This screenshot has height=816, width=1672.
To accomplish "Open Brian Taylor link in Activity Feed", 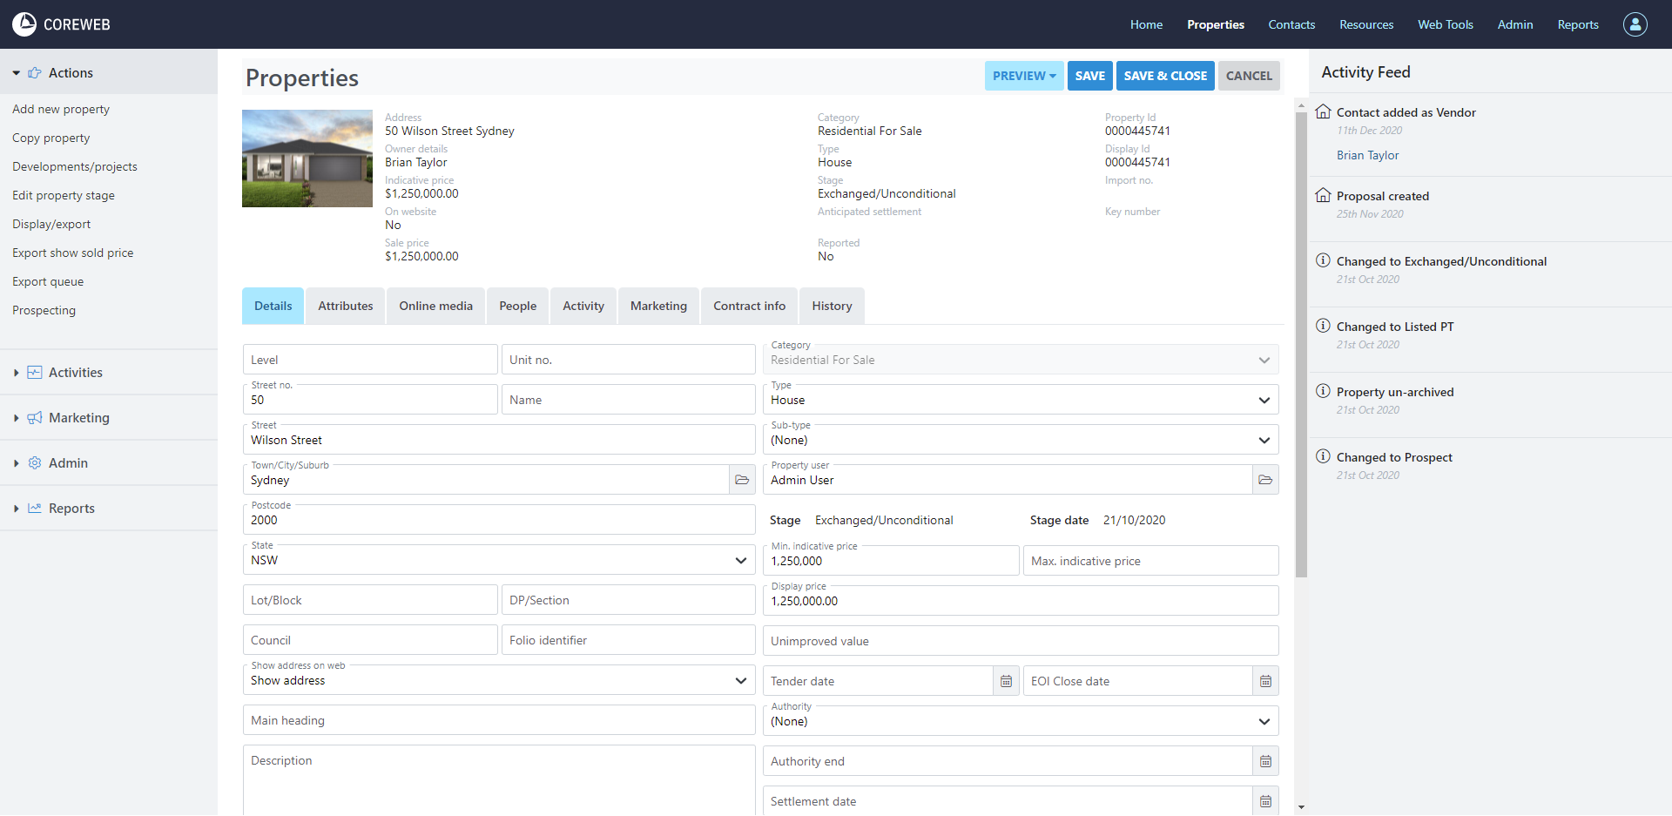I will pyautogui.click(x=1367, y=155).
